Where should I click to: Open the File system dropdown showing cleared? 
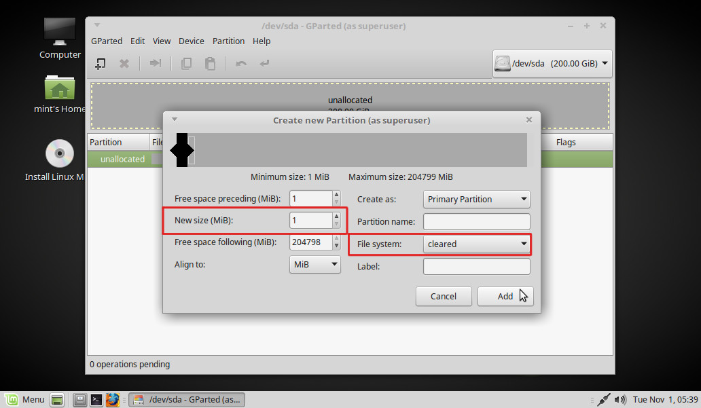pyautogui.click(x=477, y=244)
